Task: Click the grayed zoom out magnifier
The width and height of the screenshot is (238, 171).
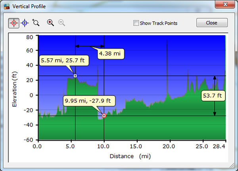Action: point(61,23)
